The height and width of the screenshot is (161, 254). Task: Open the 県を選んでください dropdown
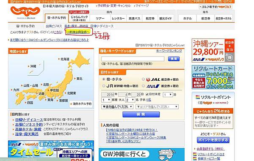coord(117,106)
